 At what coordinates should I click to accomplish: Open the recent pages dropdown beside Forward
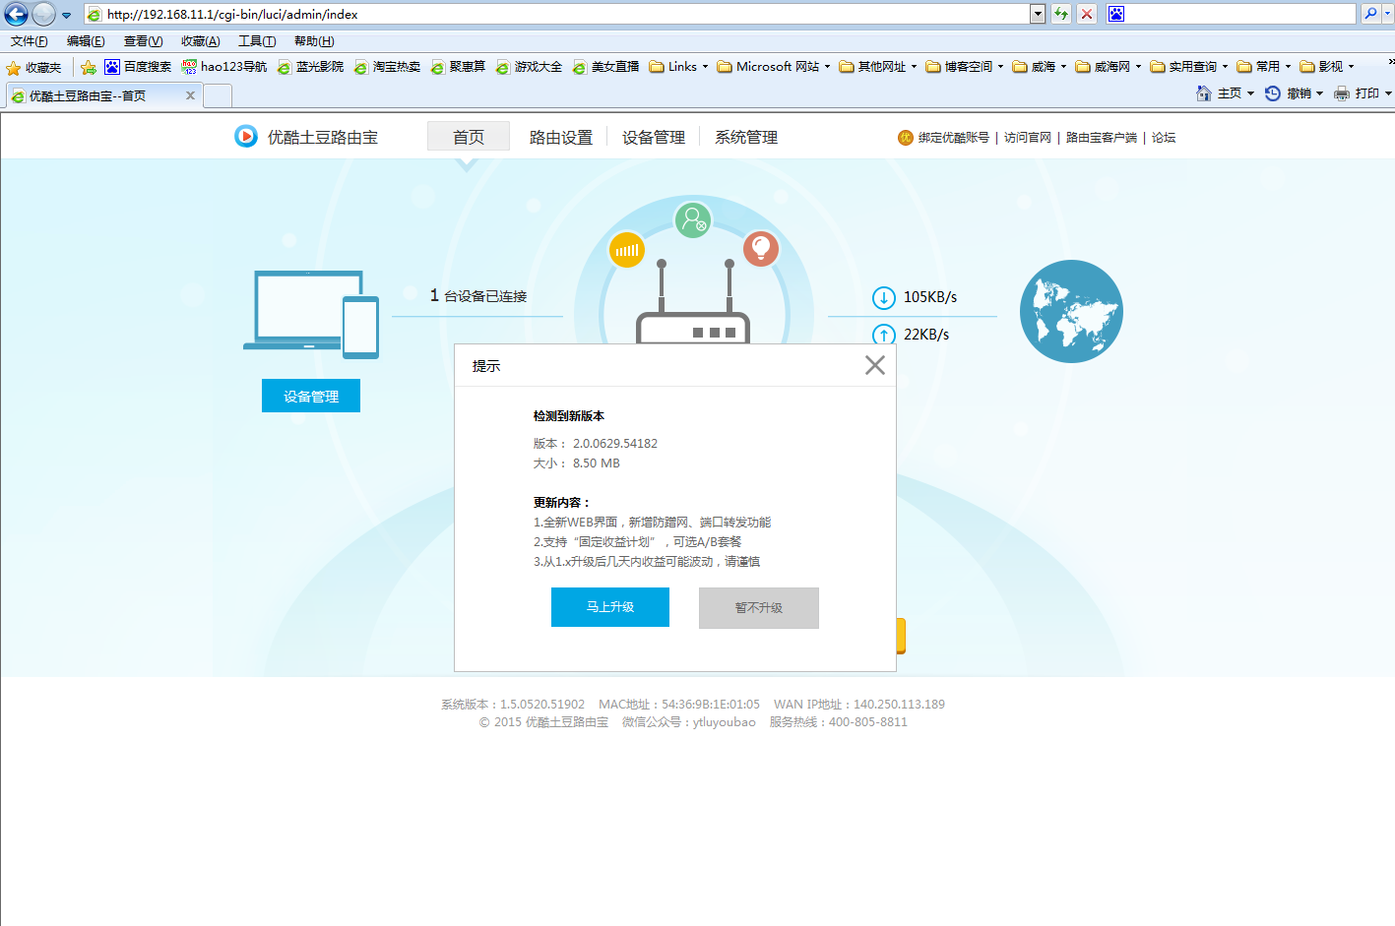click(66, 15)
